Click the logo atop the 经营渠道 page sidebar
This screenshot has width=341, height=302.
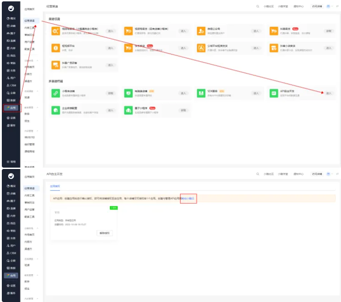(11, 9)
